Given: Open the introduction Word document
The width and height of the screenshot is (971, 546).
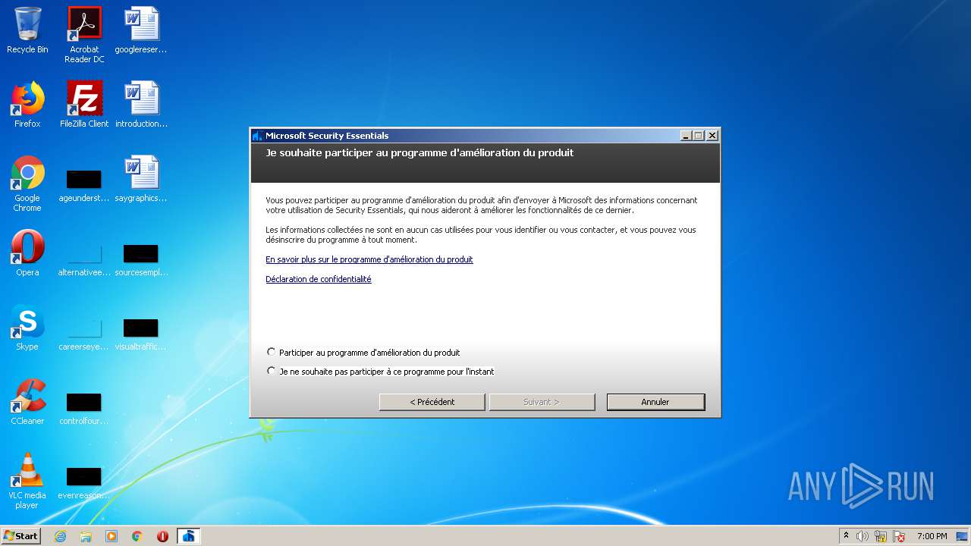Looking at the screenshot, I should 141,105.
